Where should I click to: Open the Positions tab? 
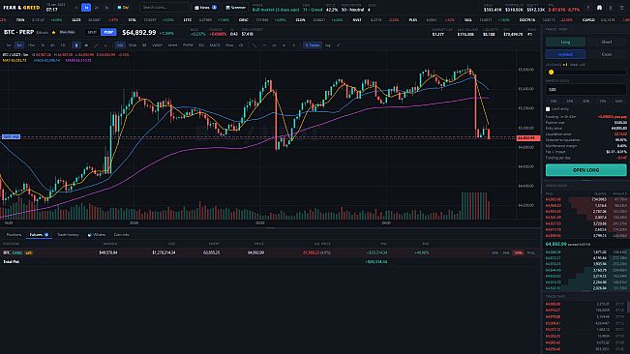coord(14,235)
